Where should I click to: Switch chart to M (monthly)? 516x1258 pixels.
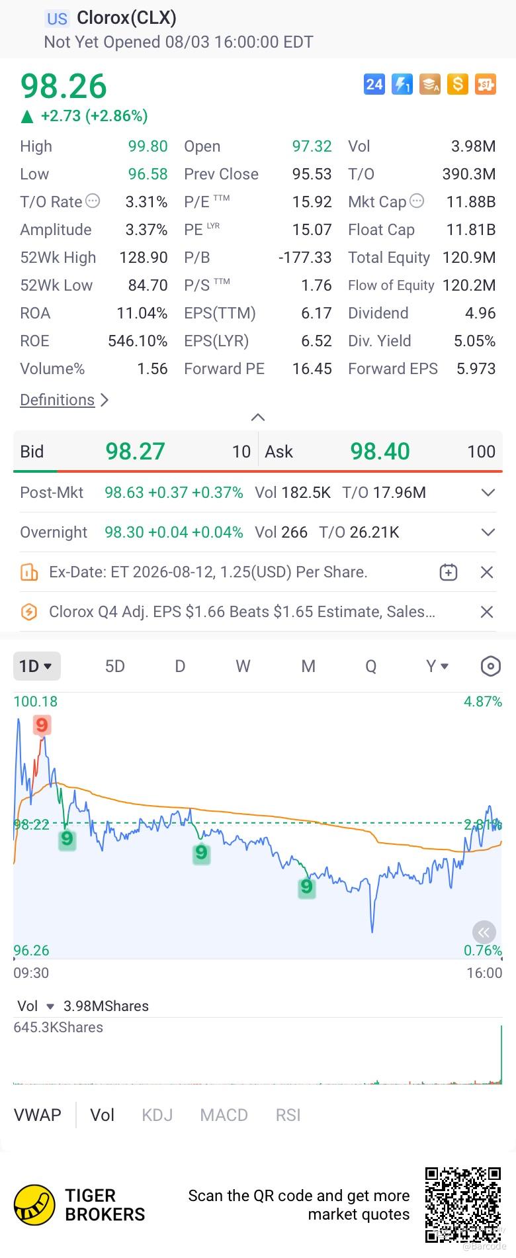[308, 666]
